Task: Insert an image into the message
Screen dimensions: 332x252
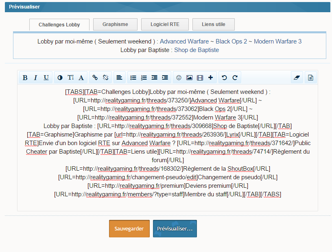Action: [189, 78]
